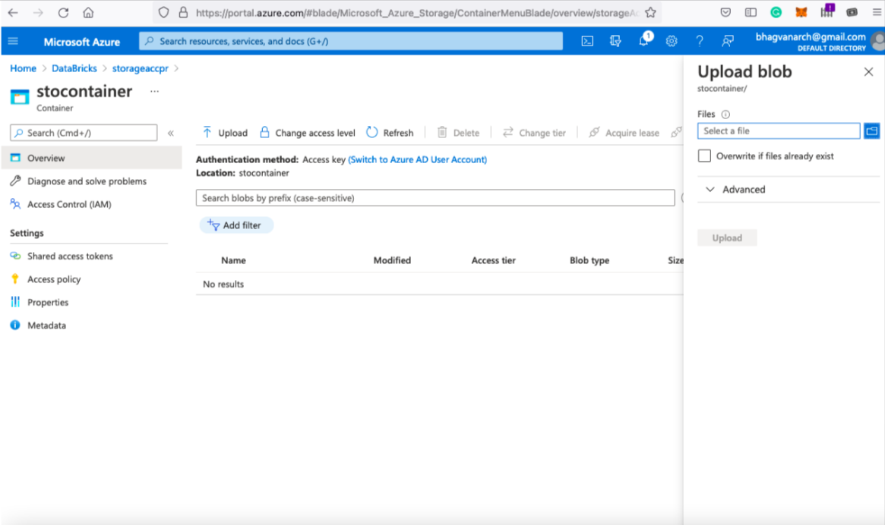Screen dimensions: 885x525
Task: Go to the Home breadcrumb
Action: point(23,68)
